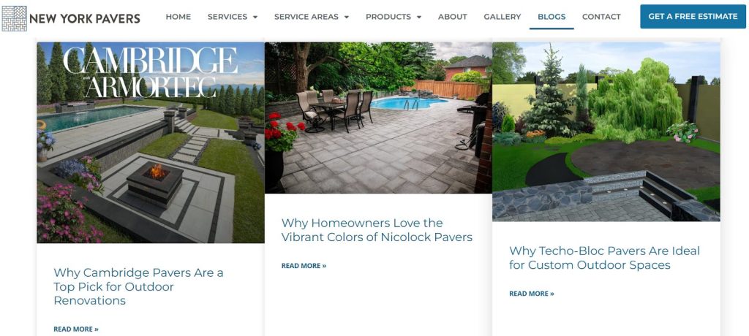Expand the Products dropdown arrow

pos(419,18)
